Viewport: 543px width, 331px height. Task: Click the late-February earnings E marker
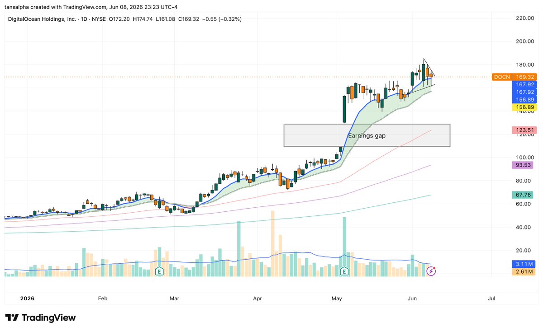(159, 271)
